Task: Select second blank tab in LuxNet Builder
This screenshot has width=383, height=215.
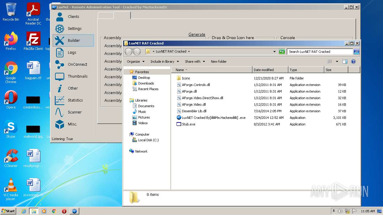Action: (122, 15)
